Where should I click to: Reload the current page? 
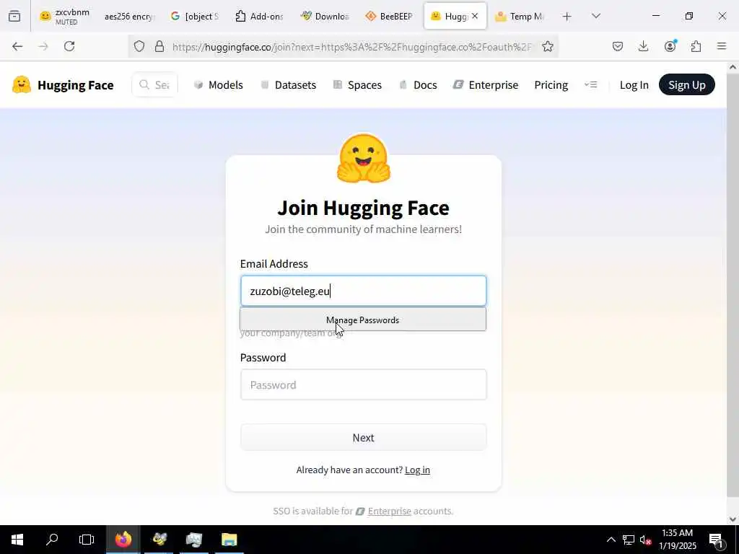click(69, 46)
